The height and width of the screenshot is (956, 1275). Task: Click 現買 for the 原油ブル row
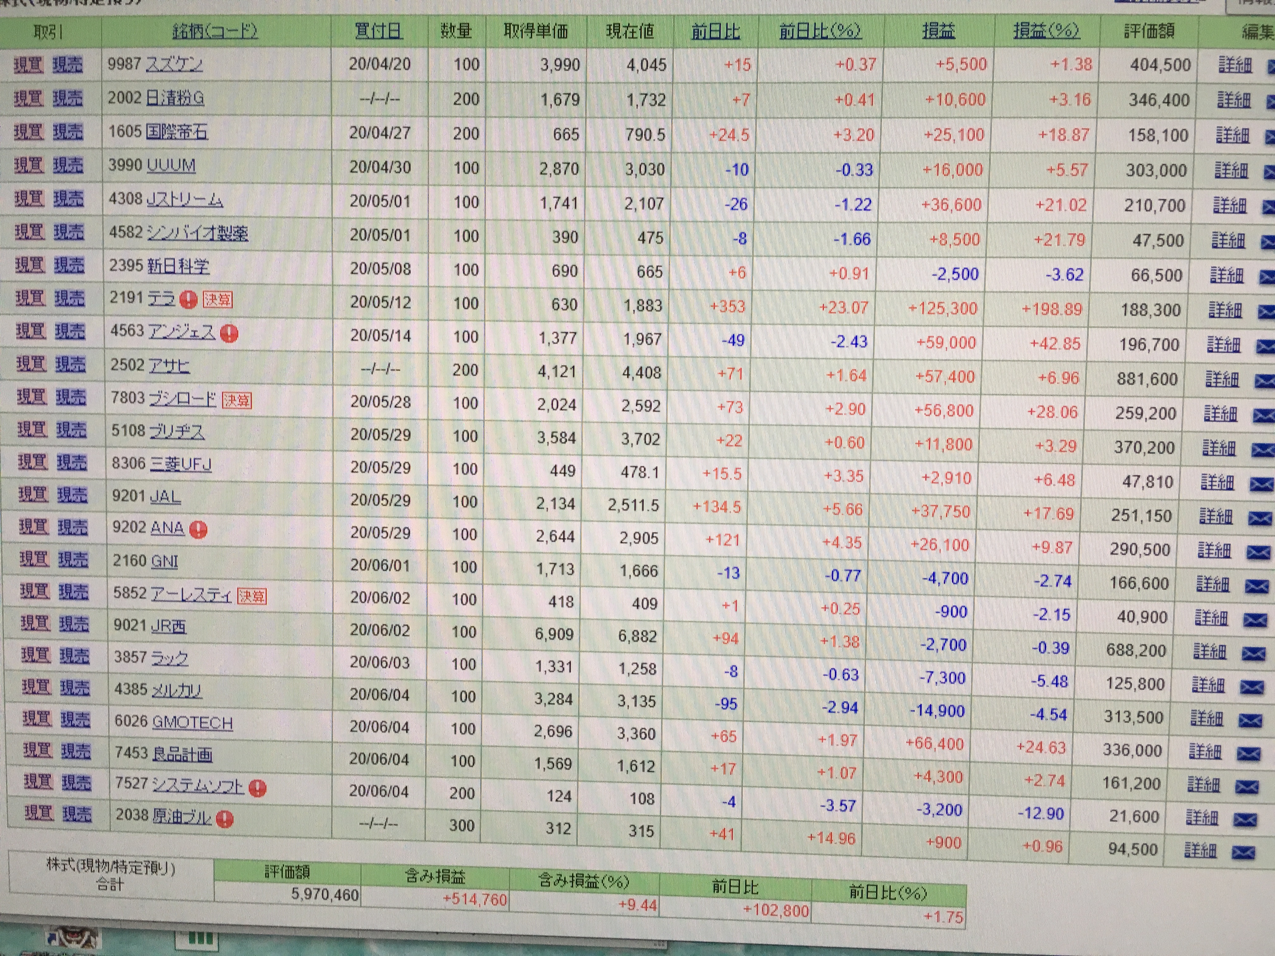[39, 814]
